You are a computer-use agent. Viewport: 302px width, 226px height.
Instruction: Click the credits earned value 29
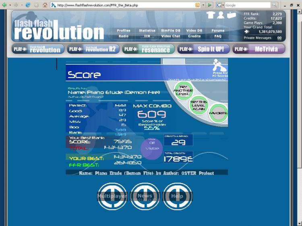178,142
